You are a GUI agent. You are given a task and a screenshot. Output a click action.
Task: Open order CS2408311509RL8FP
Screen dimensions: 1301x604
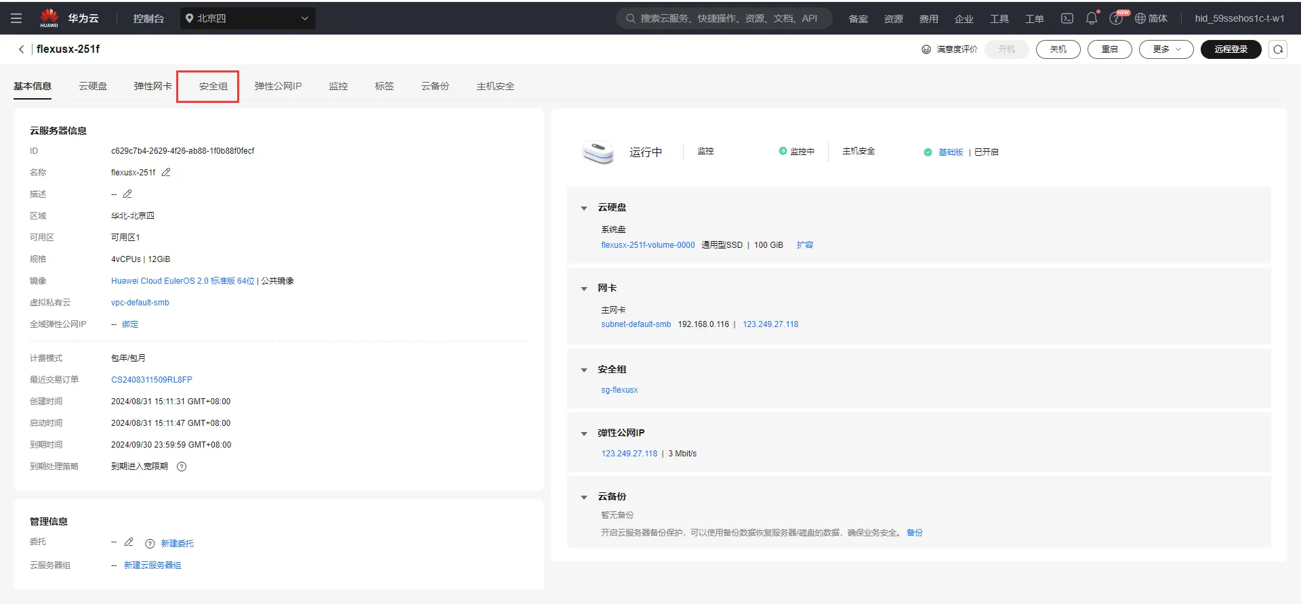[152, 380]
